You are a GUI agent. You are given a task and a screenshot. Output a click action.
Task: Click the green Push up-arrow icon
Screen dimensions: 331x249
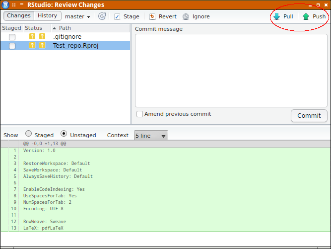pos(306,16)
